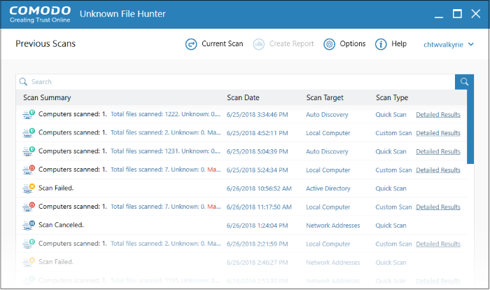This screenshot has width=490, height=290.
Task: Sort by the Scan Target column header
Action: (325, 97)
